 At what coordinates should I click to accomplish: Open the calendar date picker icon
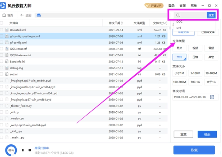[212, 97]
